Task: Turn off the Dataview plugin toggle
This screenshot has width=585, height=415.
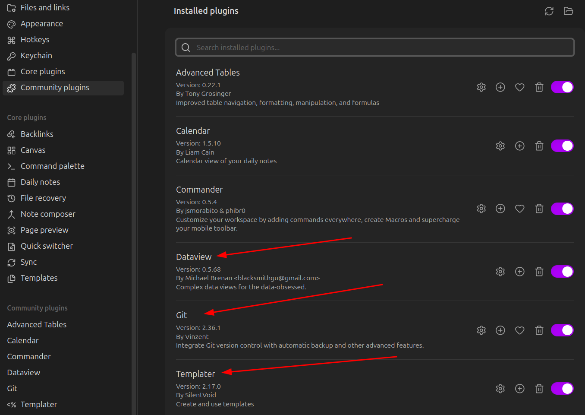Action: [x=562, y=272]
